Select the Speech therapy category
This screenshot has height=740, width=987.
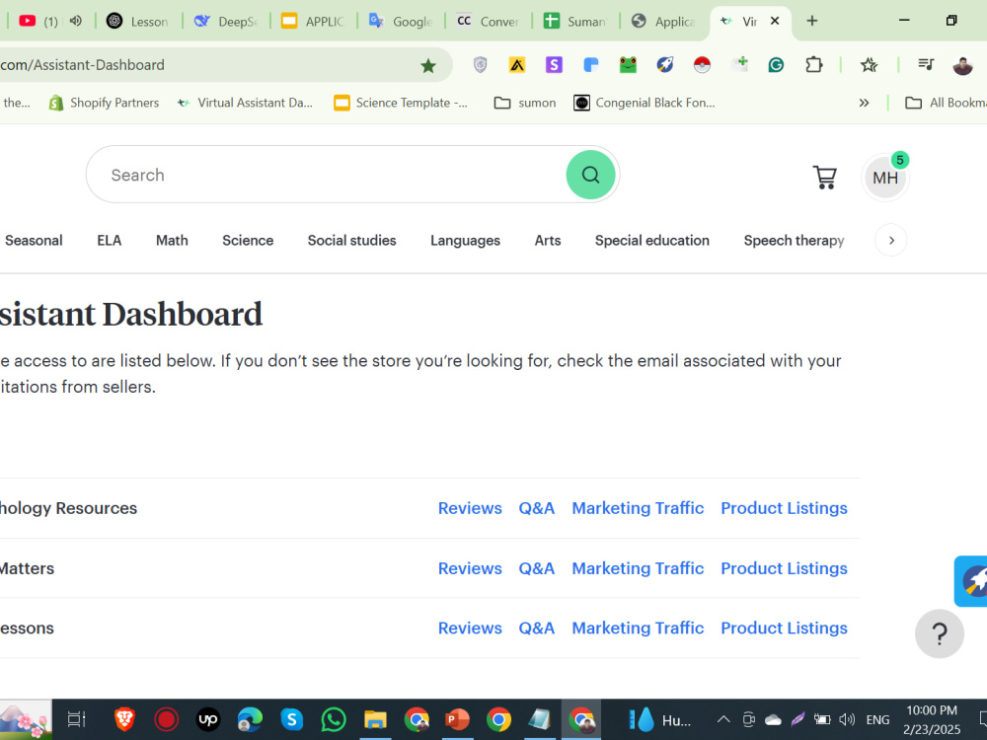(794, 241)
